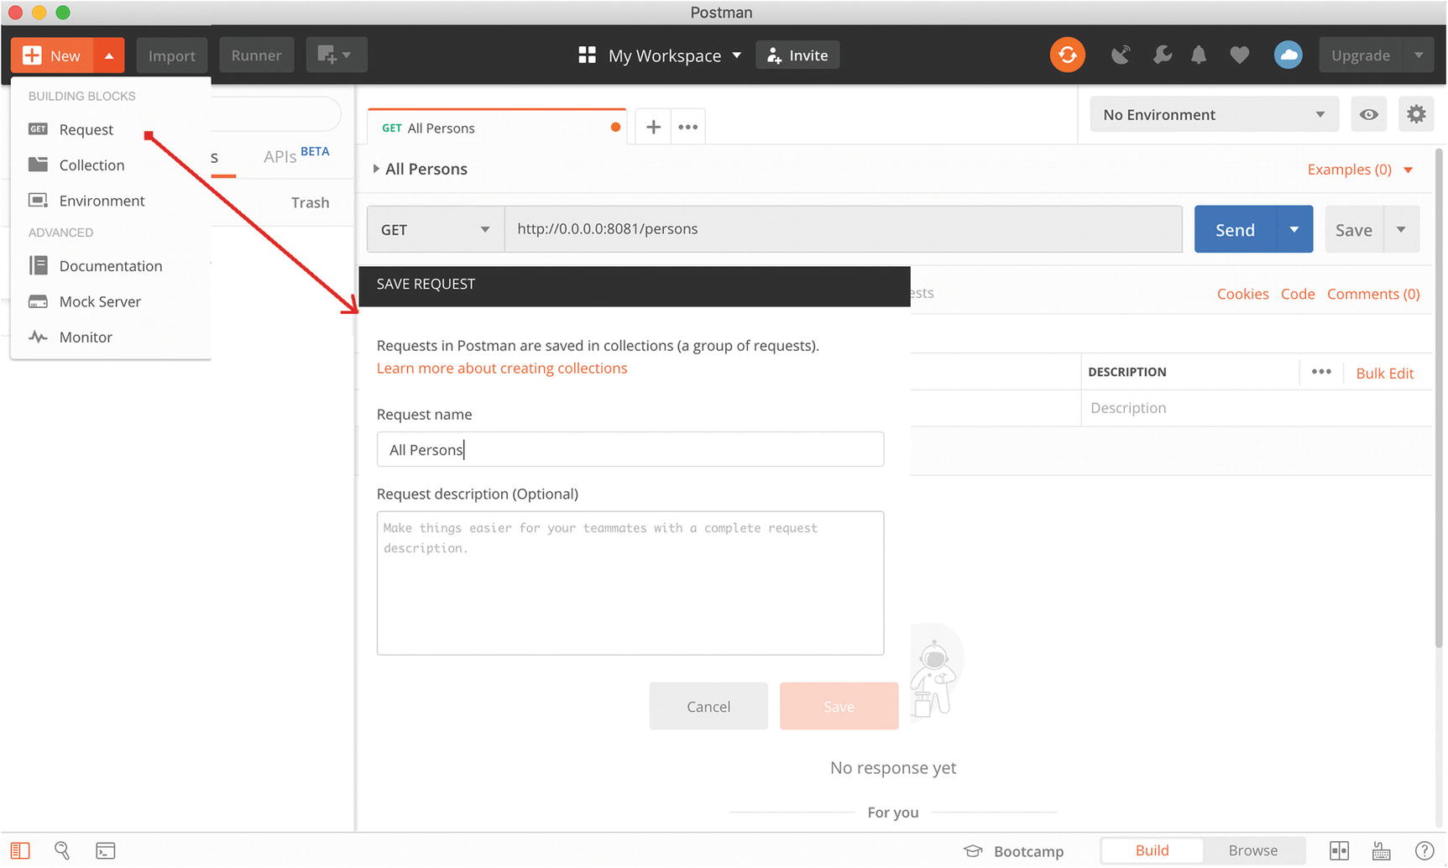Image resolution: width=1448 pixels, height=868 pixels.
Task: Select Documentation in the Advanced list
Action: coord(111,266)
